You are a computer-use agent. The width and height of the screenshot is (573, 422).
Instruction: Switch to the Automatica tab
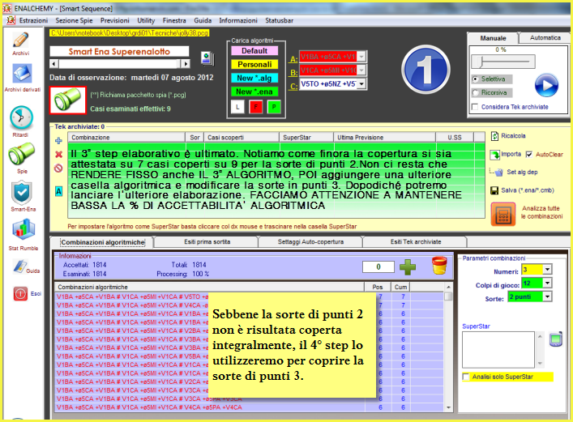click(545, 37)
